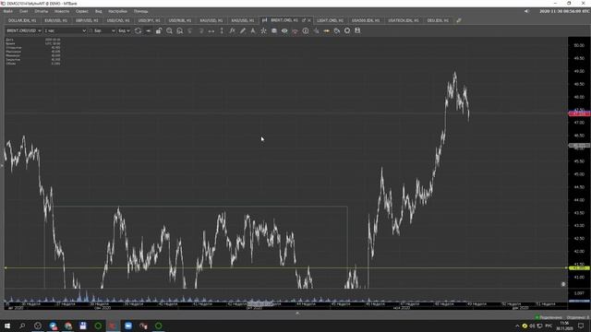This screenshot has height=332, width=591.
Task: Click the redo arrow in chart toolbar
Action: click(201, 30)
